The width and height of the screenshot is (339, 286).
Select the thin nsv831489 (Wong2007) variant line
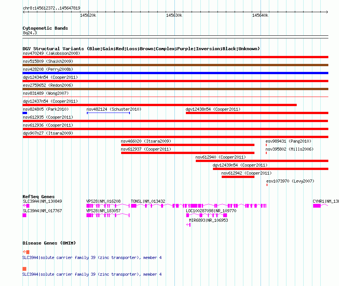pyautogui.click(x=175, y=97)
